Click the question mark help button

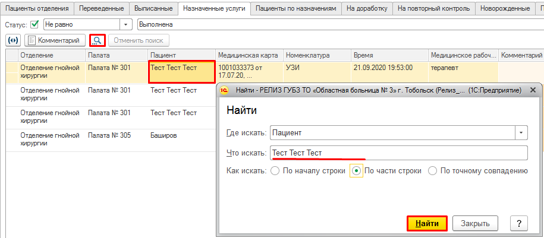pos(519,223)
